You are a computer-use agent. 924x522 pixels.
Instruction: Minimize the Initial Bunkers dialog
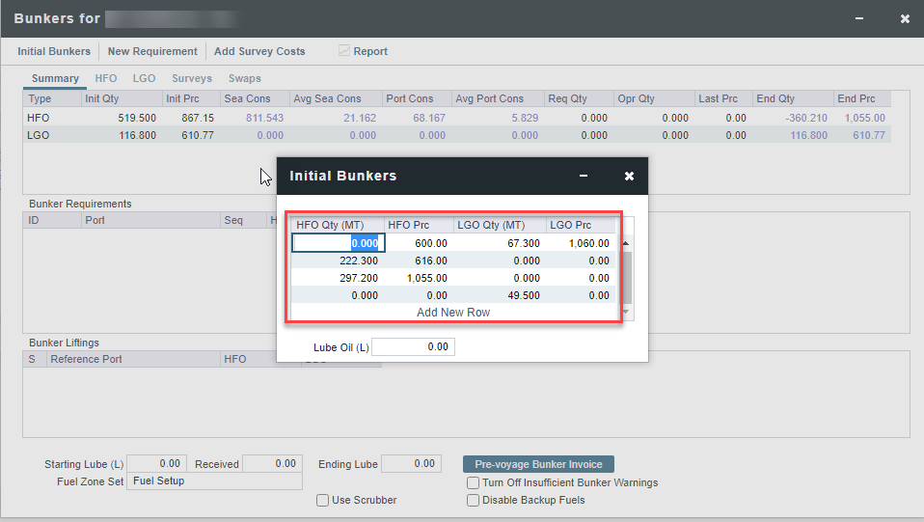pos(584,177)
